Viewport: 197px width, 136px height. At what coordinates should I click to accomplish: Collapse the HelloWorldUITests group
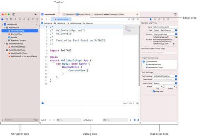pyautogui.click(x=5, y=50)
